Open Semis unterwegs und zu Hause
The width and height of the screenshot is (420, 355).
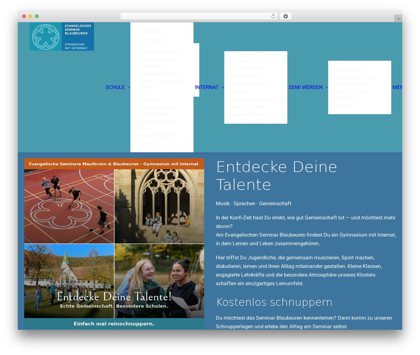coord(156,111)
